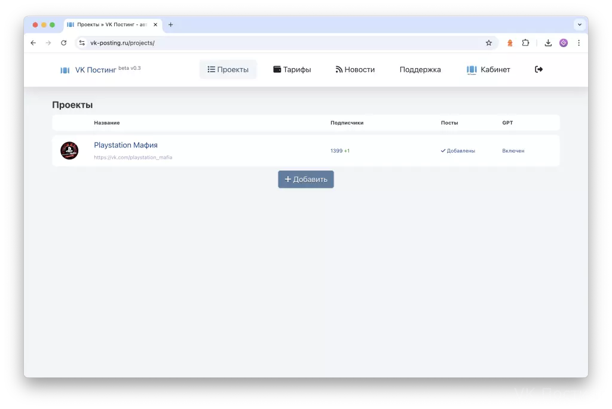Image resolution: width=612 pixels, height=409 pixels.
Task: Open the Новости menu item
Action: [355, 69]
